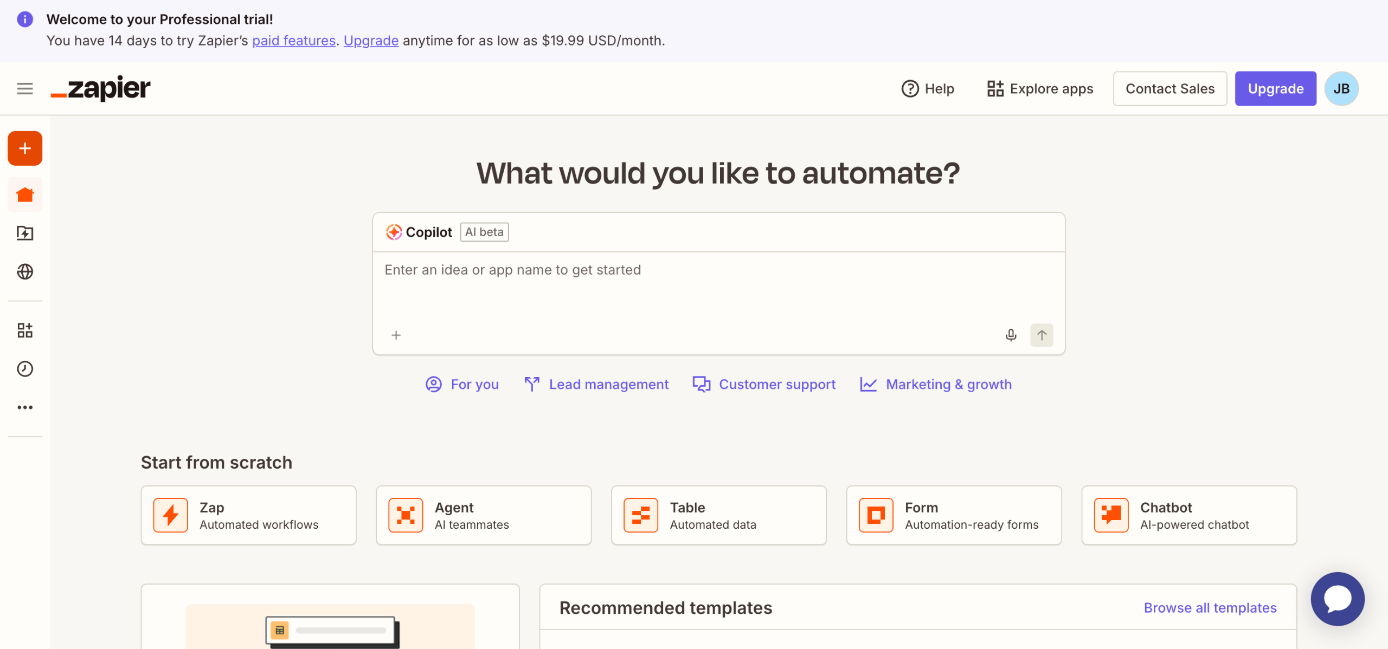Open the apps grid sidebar icon
The image size is (1388, 649).
coord(25,330)
